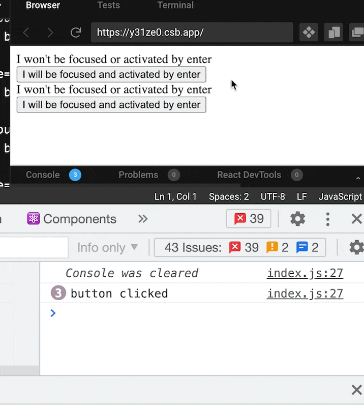The height and width of the screenshot is (407, 364).
Task: Click the second 'I will be focused' button
Action: coord(111,105)
